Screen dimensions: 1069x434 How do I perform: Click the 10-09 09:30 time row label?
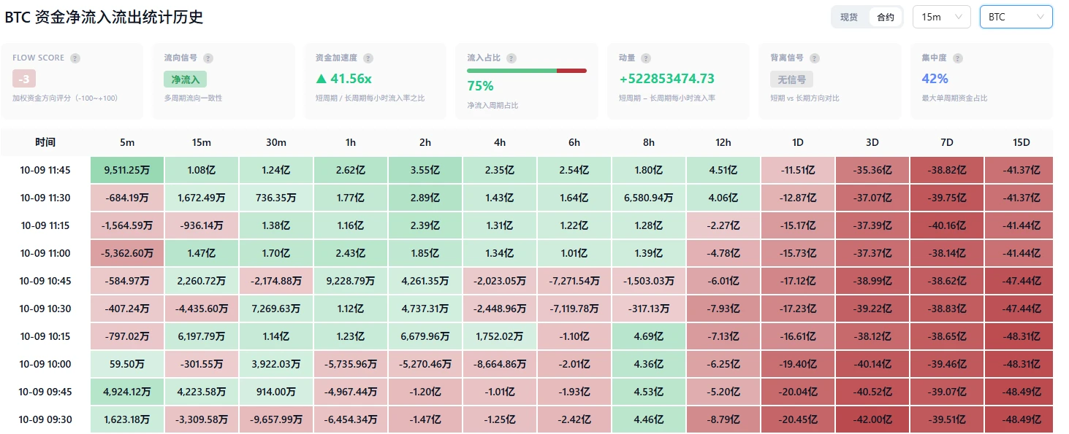(45, 419)
